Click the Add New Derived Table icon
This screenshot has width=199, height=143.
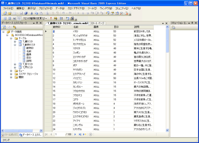pyautogui.click(x=72, y=18)
